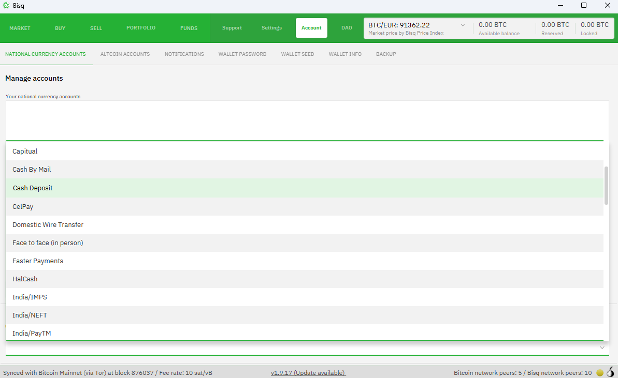Open the Sell tab

[x=96, y=28]
